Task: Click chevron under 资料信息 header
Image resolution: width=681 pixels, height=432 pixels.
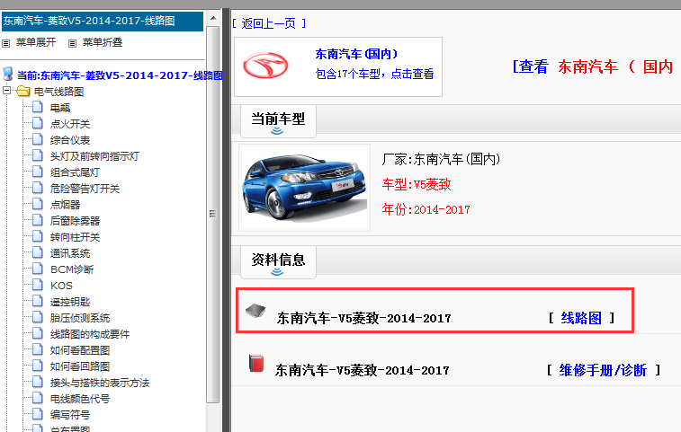Action: 277,272
